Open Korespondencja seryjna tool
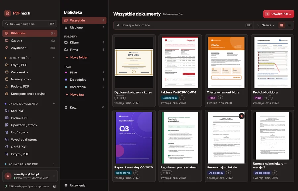Screen dimensions: 298x191 click(30, 94)
